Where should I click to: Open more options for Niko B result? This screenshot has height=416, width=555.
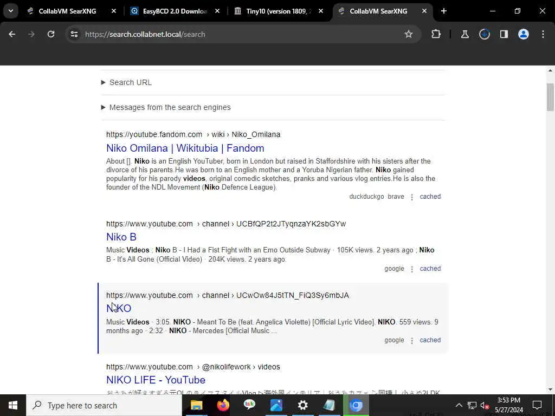point(412,269)
